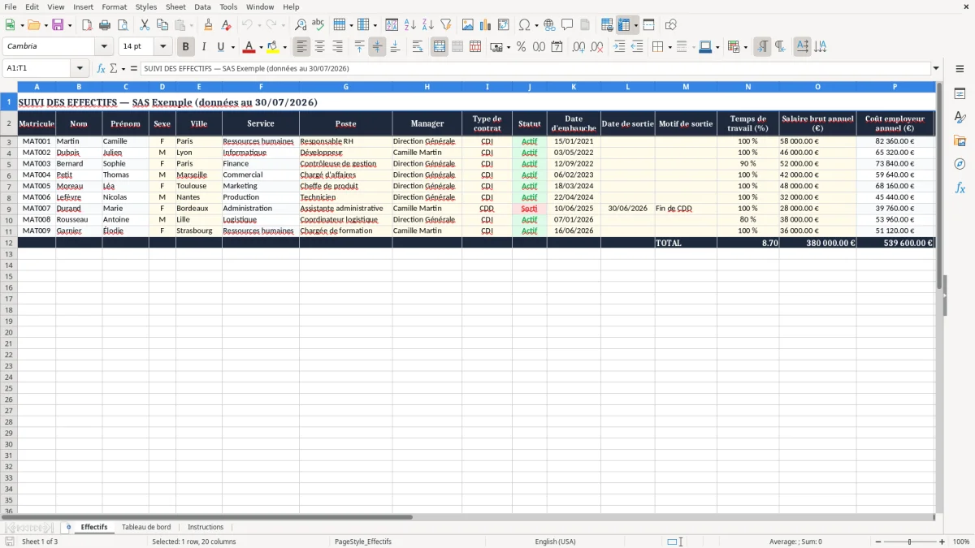The width and height of the screenshot is (975, 548).
Task: Select Clone Formatting paintbrush icon
Action: click(x=208, y=25)
